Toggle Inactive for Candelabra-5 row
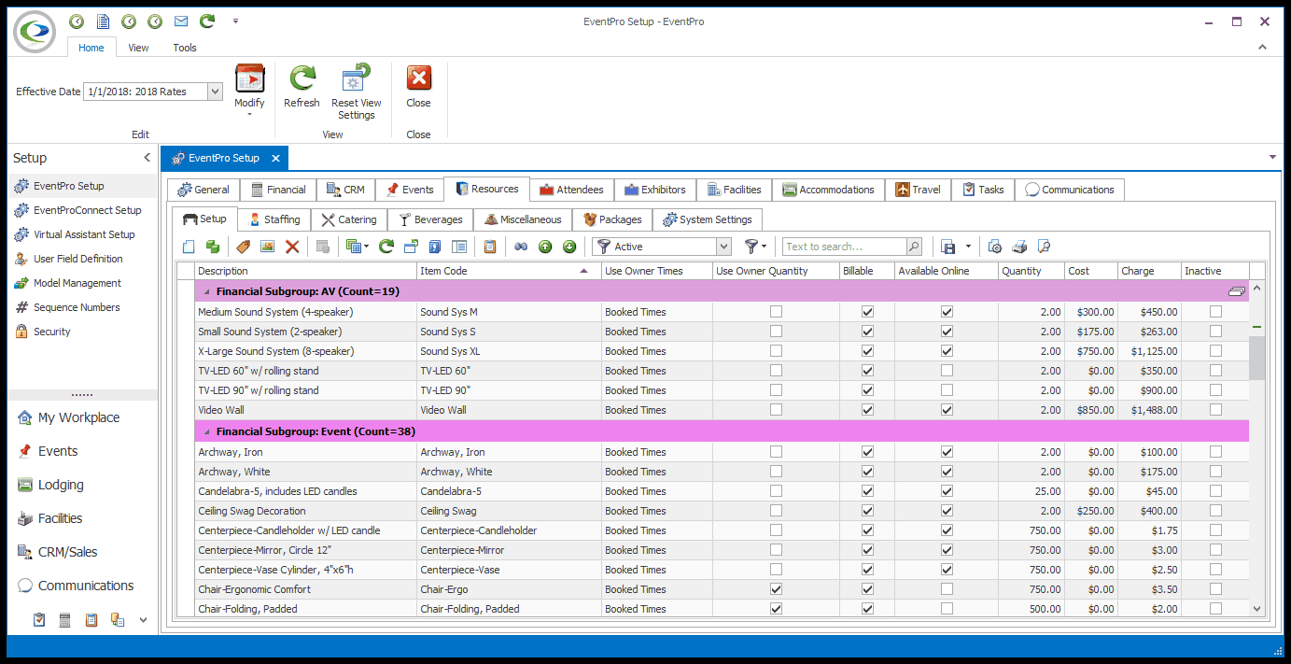 (x=1215, y=491)
